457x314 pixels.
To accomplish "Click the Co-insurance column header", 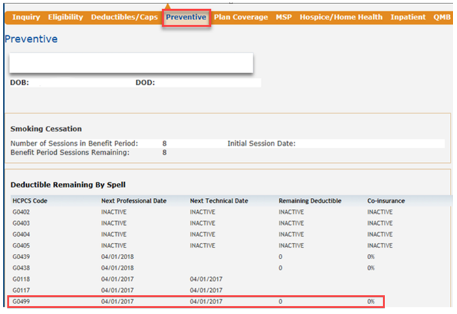I will [386, 201].
